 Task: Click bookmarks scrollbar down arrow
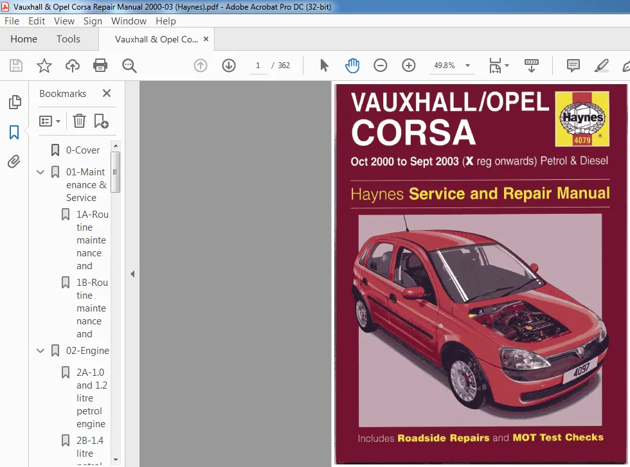[x=116, y=460]
